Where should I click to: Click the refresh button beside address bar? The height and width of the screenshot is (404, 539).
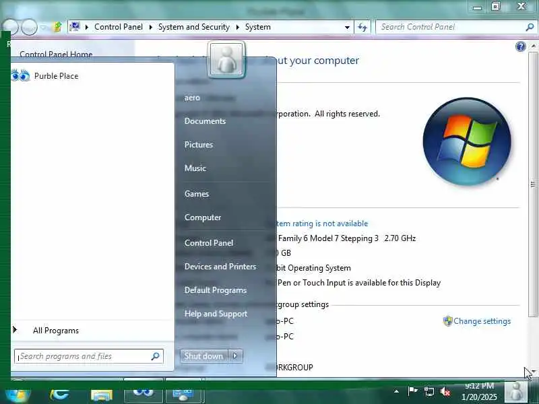coord(362,27)
